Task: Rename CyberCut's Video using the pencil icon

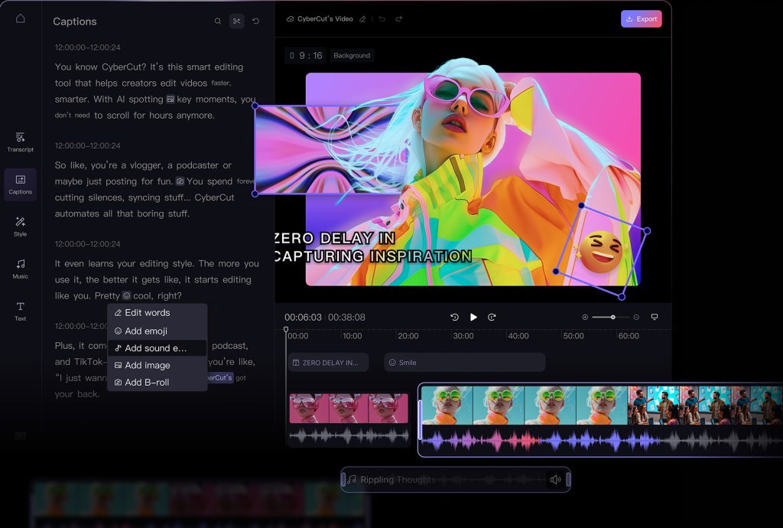Action: 362,19
